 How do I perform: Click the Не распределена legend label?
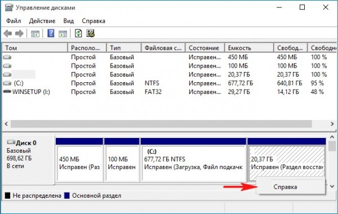[x=37, y=195]
